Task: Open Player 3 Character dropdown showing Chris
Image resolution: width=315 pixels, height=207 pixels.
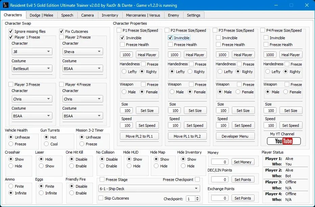Action: point(32,99)
